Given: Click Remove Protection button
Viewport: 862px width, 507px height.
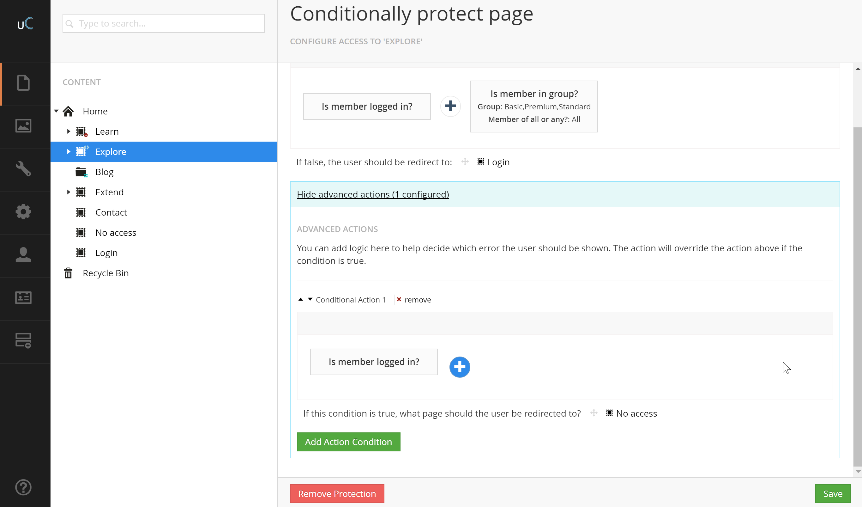Looking at the screenshot, I should (x=337, y=493).
